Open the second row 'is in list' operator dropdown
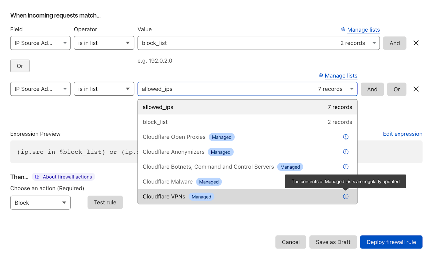The width and height of the screenshot is (432, 258). click(x=104, y=89)
